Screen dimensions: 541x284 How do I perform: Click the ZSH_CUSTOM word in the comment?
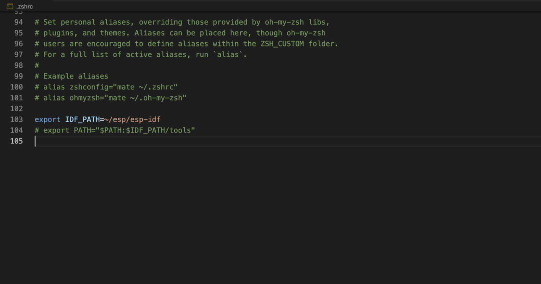pos(282,44)
